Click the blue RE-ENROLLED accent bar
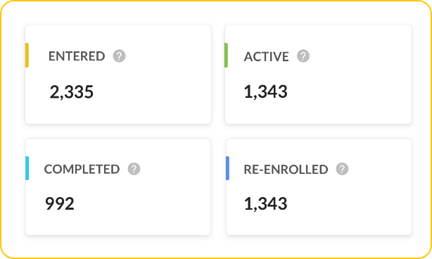This screenshot has height=259, width=432. 227,168
